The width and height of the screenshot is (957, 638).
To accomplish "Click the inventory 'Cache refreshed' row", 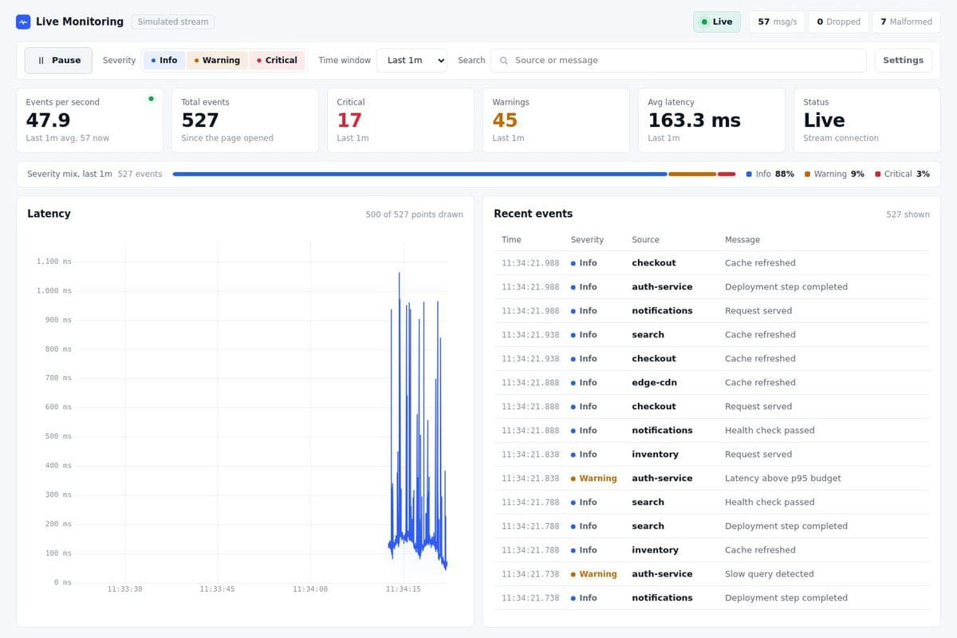I will tap(711, 550).
